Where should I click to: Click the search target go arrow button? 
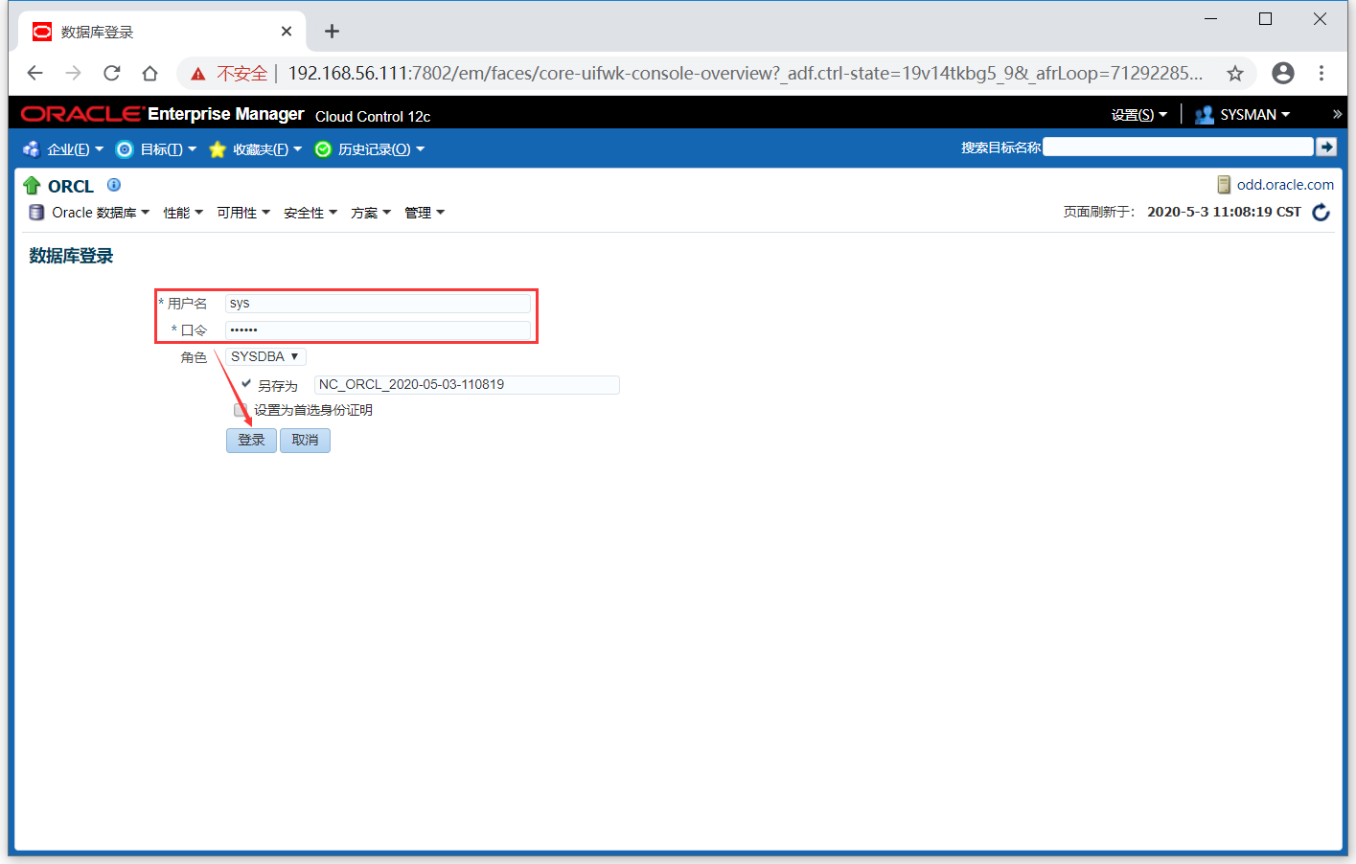[1326, 147]
